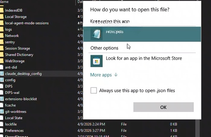Click the sentry folder icon
211x137 pixels.
coord(2,42)
